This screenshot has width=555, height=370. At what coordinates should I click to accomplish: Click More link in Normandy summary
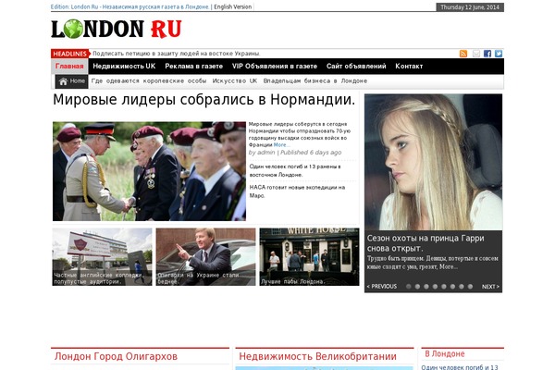coord(281,145)
